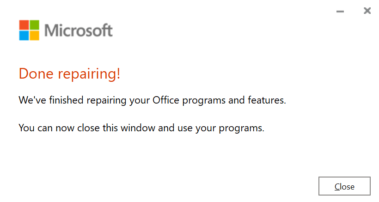The image size is (379, 202).
Task: Click the blue square of the Microsoft logo
Action: 24,36
